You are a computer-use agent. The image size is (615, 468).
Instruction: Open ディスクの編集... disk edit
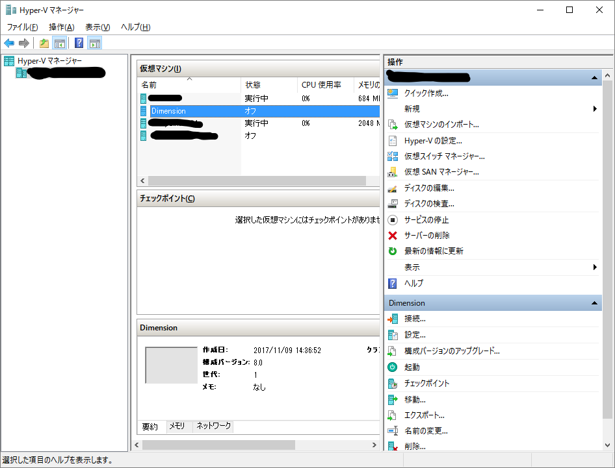[430, 188]
